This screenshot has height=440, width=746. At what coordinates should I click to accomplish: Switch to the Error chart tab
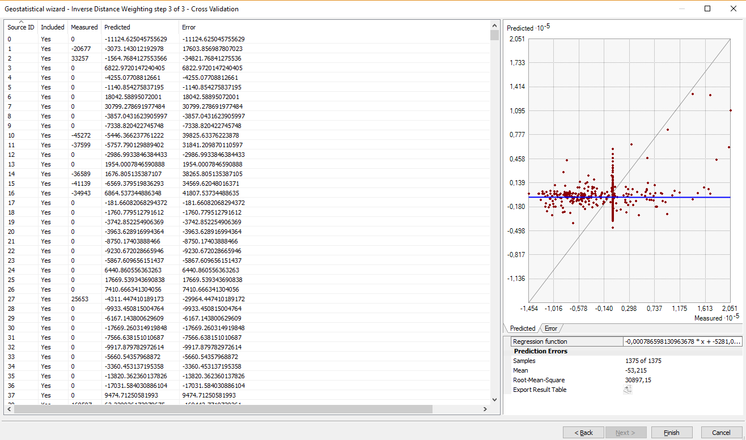pos(550,328)
